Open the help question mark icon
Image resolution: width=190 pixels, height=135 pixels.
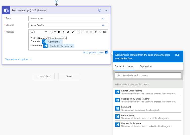pos(100,10)
